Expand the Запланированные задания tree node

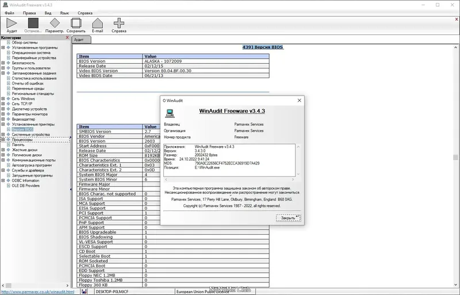pos(3,73)
